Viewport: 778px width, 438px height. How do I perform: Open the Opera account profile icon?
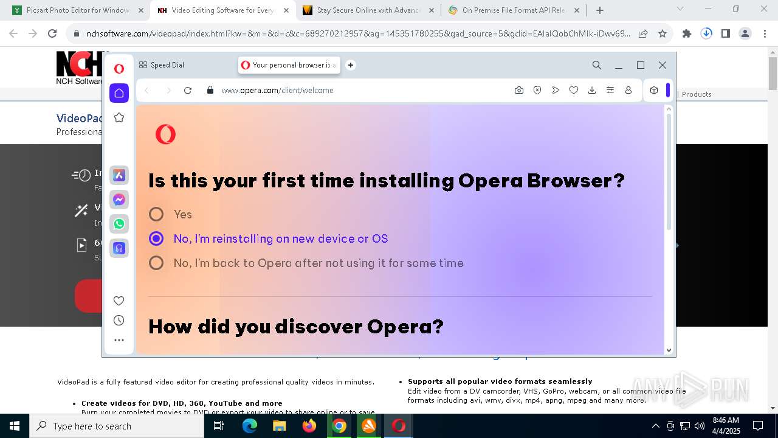click(x=628, y=90)
